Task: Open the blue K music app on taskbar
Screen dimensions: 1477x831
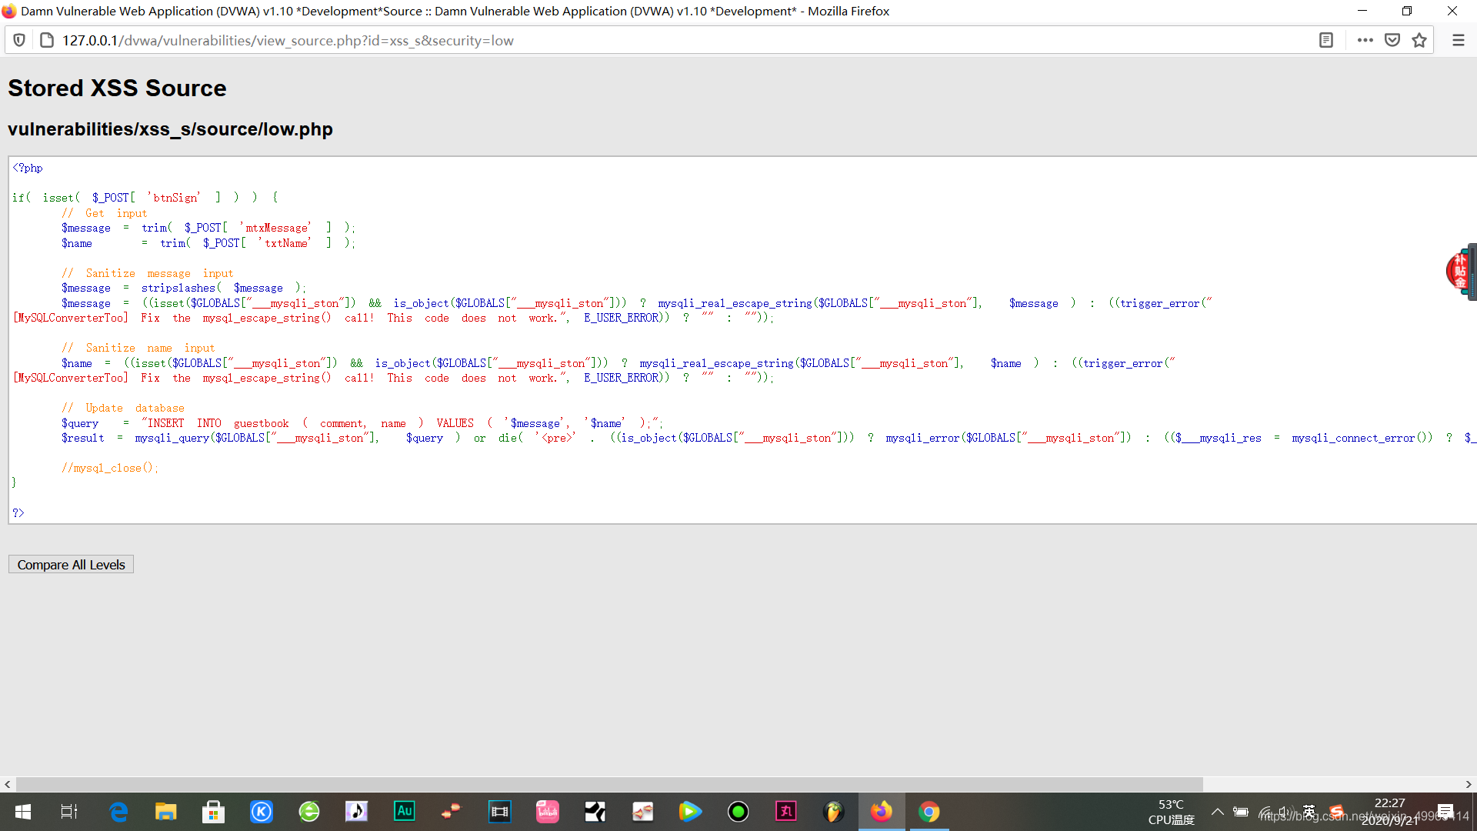Action: [x=262, y=812]
